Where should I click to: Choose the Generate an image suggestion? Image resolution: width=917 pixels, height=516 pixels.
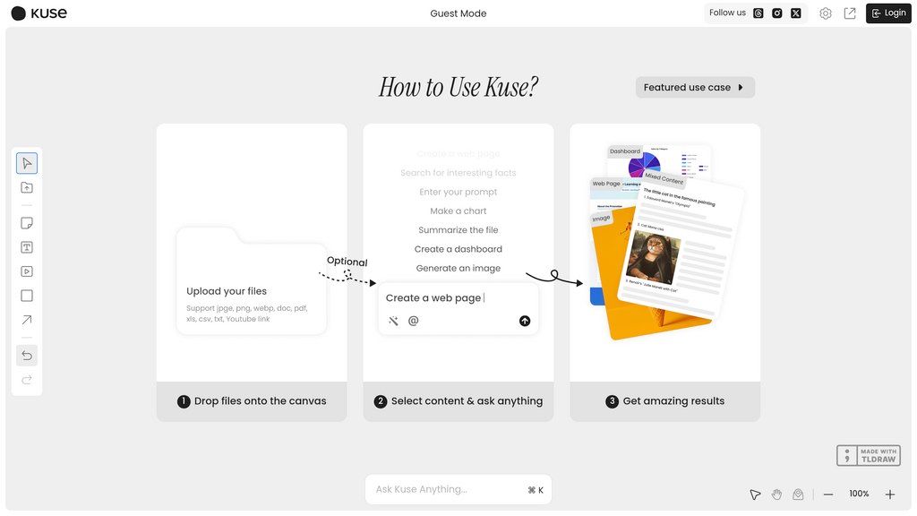(458, 268)
